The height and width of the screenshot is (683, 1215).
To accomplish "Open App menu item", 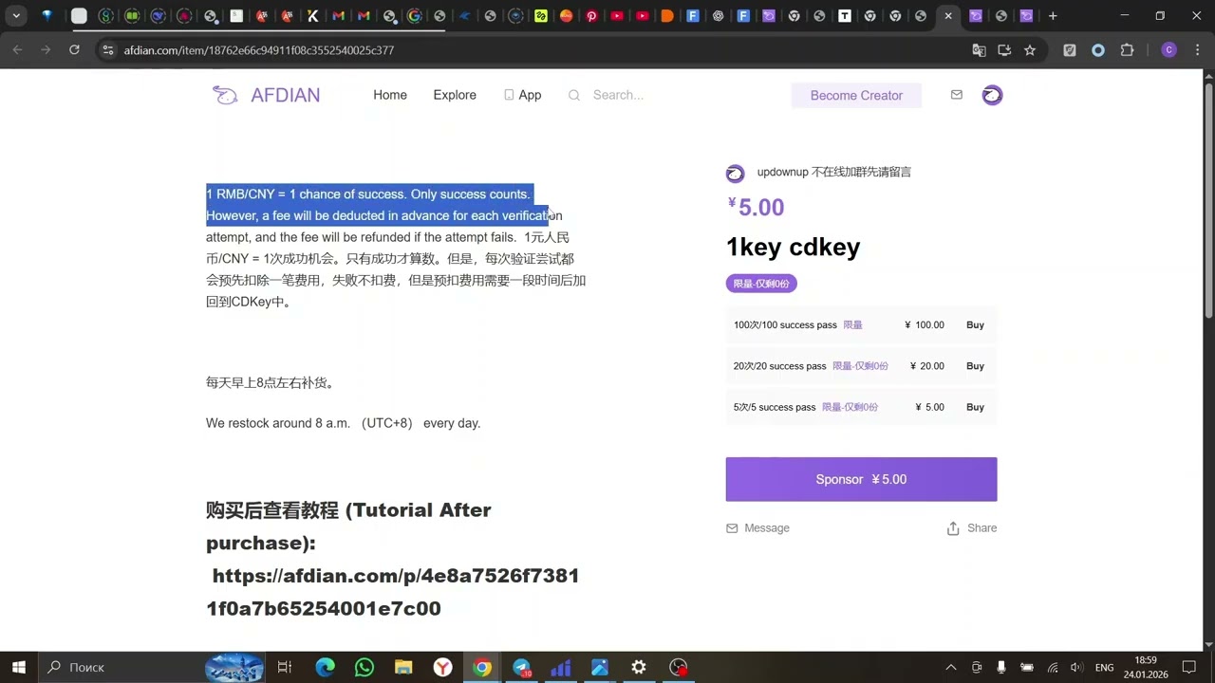I will [x=523, y=95].
